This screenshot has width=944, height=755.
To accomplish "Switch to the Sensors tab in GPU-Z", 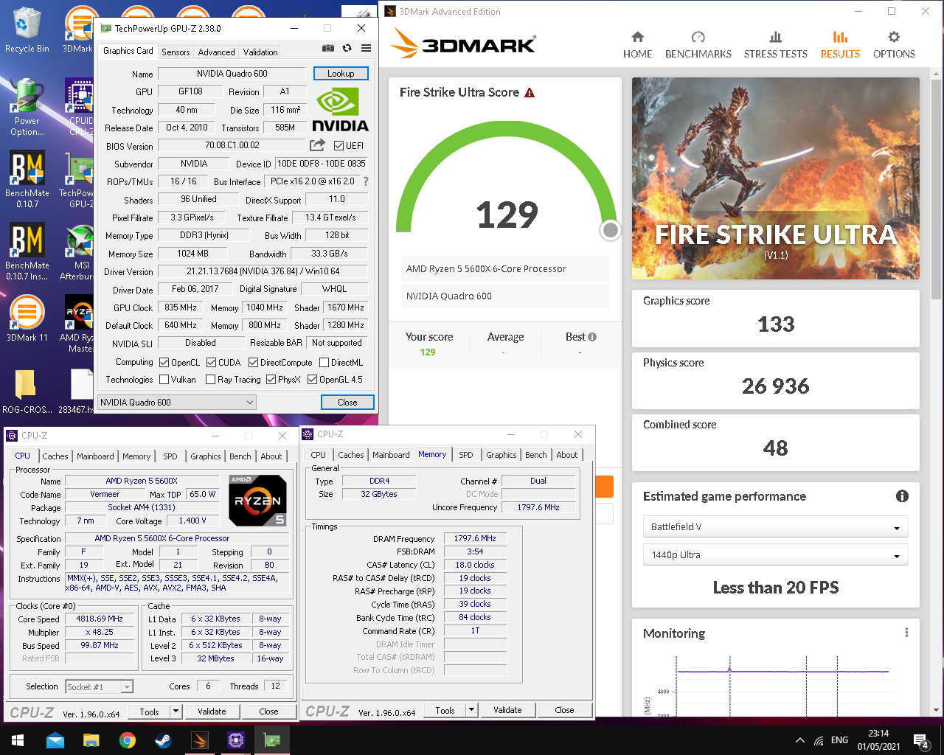I will tap(176, 52).
